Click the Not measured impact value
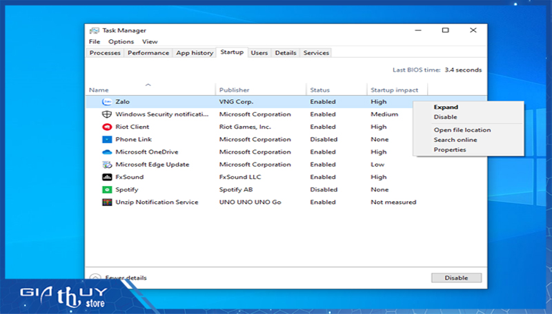Viewport: 552px width, 314px height. click(x=393, y=202)
